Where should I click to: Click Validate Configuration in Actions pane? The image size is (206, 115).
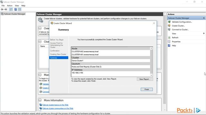182,22
